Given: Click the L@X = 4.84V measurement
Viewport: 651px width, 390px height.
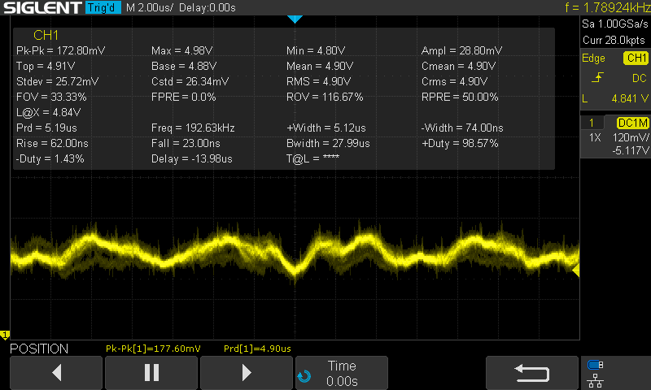Looking at the screenshot, I should pyautogui.click(x=49, y=112).
